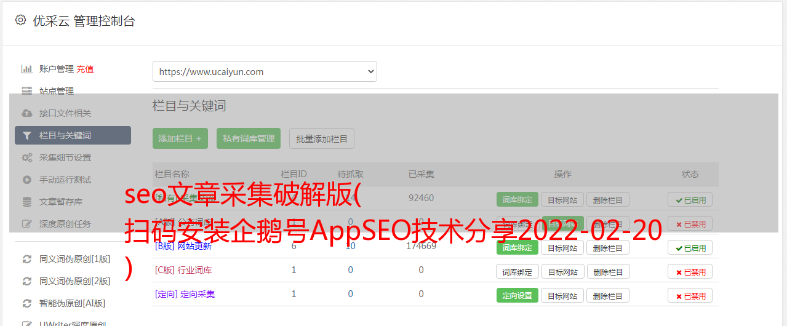
Task: Click the [B版] 网站更新 column name
Action: [183, 246]
